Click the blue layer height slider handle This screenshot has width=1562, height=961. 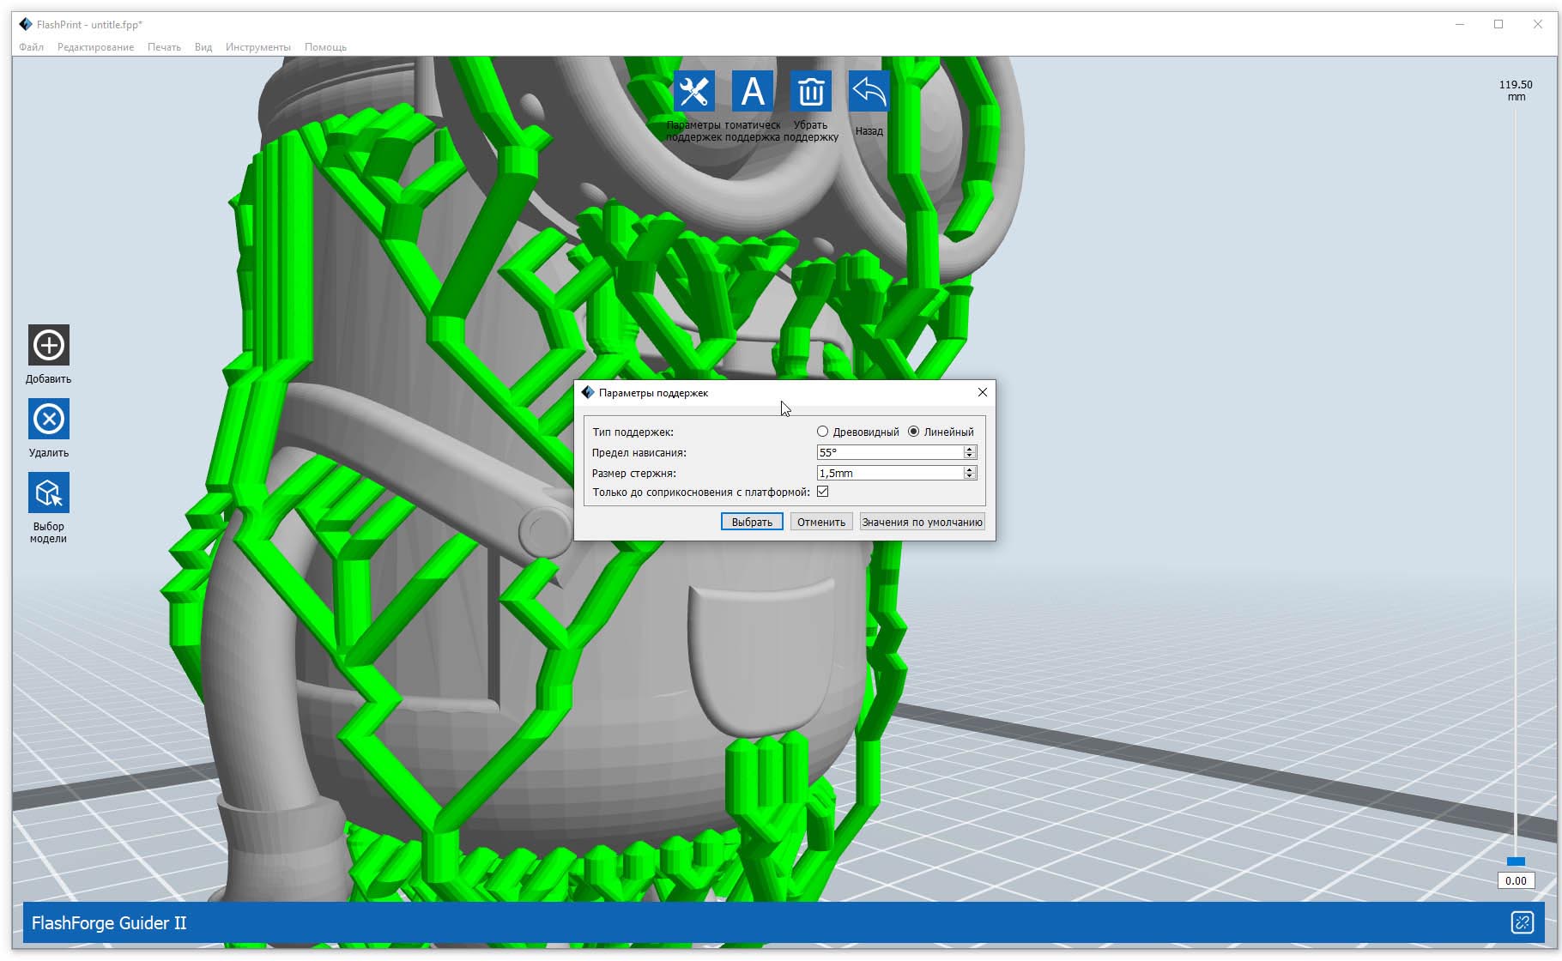click(x=1517, y=861)
